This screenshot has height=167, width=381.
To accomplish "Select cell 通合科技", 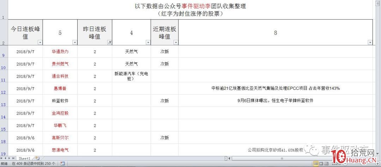I will 60,76.
